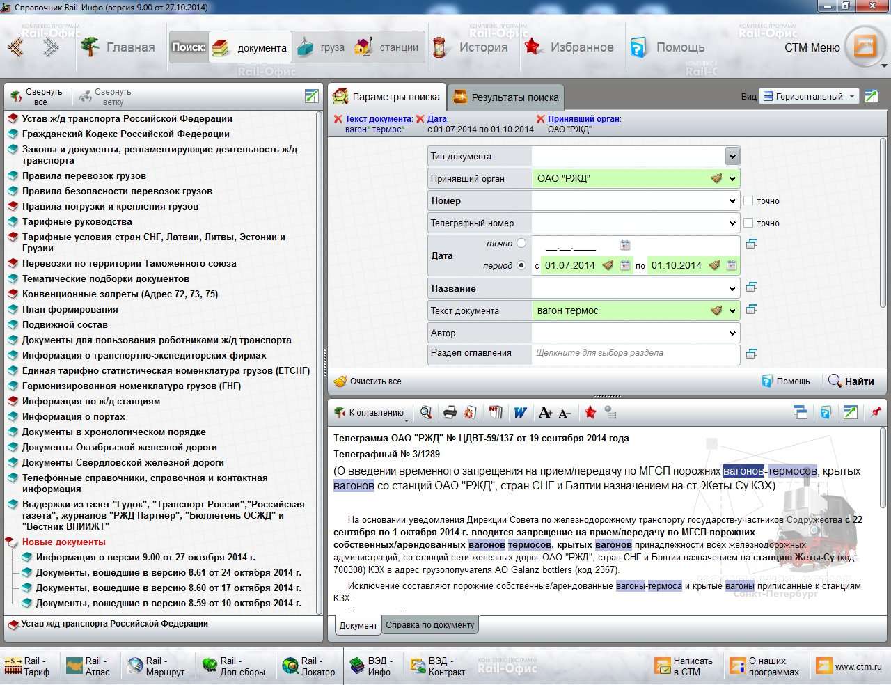
Task: Remove the Текст документа search filter
Action: pyautogui.click(x=338, y=119)
